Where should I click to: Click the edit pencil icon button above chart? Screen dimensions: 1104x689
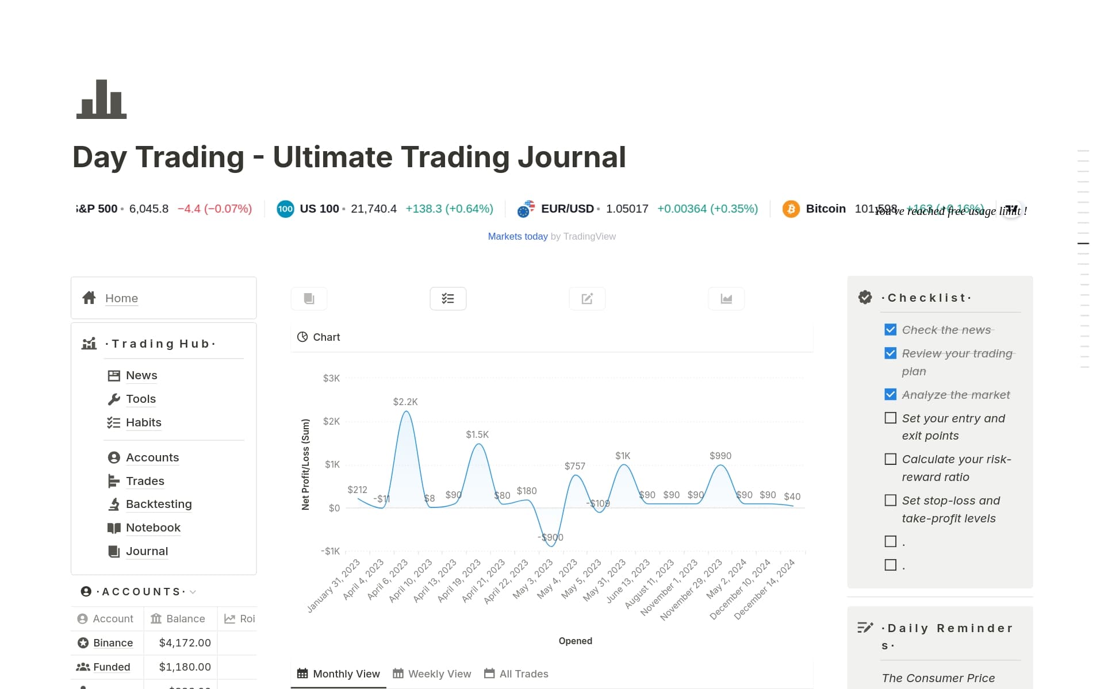pyautogui.click(x=587, y=299)
